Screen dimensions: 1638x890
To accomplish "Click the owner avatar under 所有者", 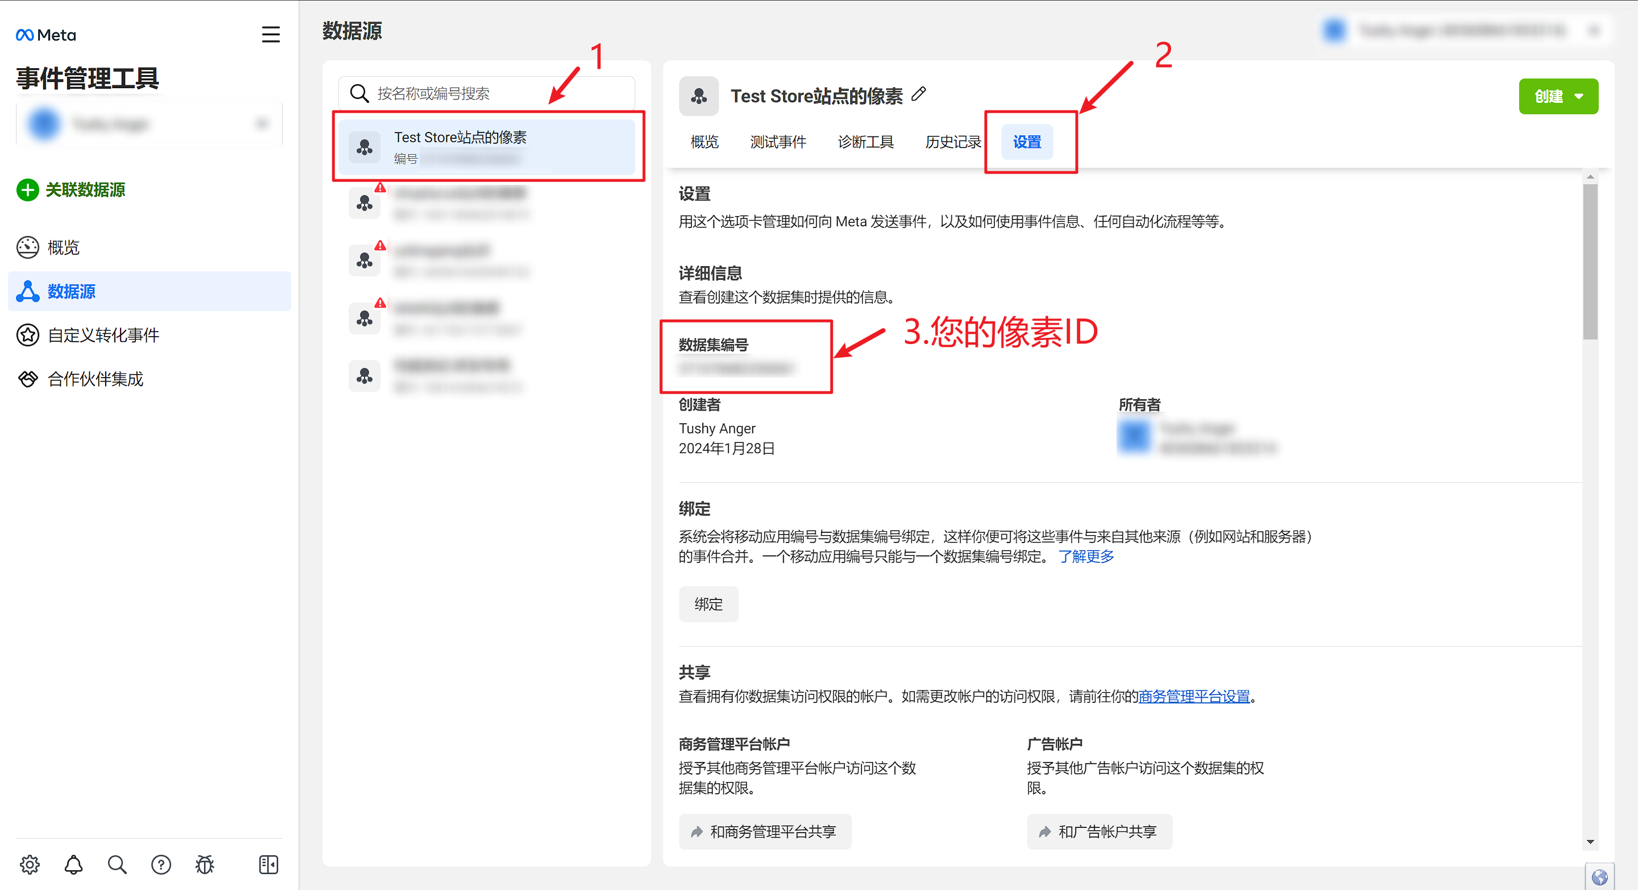I will (1134, 437).
